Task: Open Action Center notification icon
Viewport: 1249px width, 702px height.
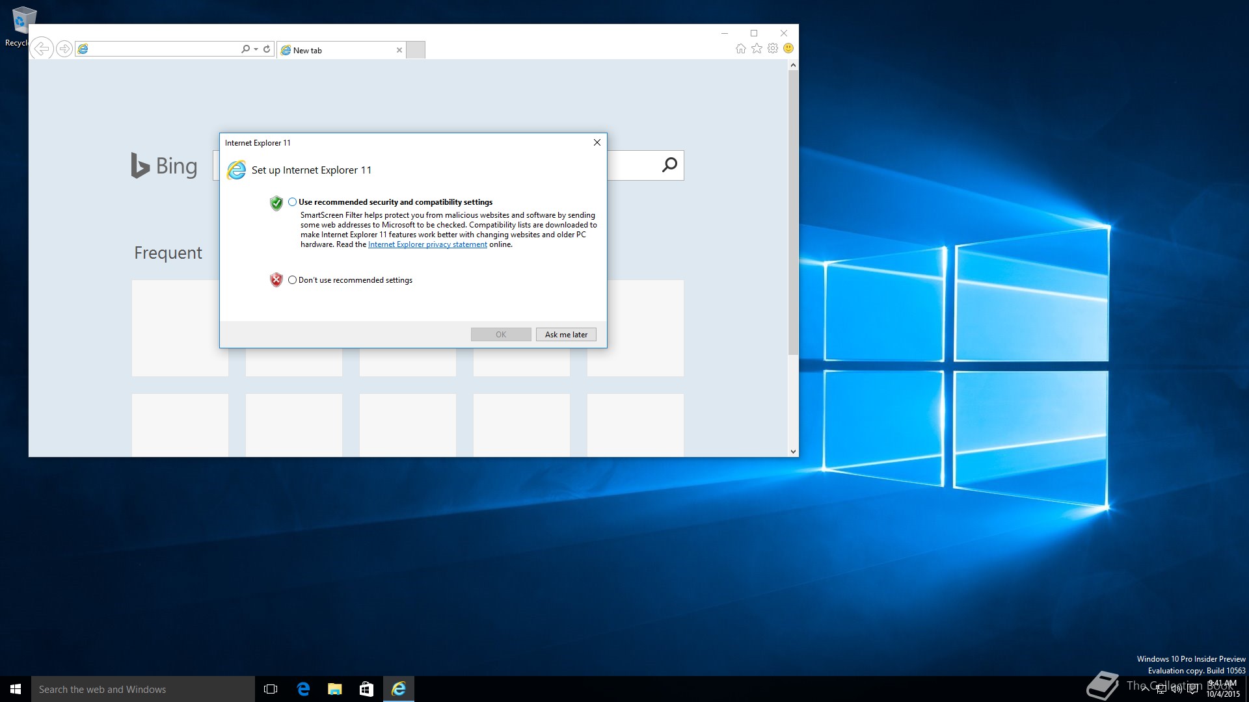Action: pyautogui.click(x=1192, y=690)
